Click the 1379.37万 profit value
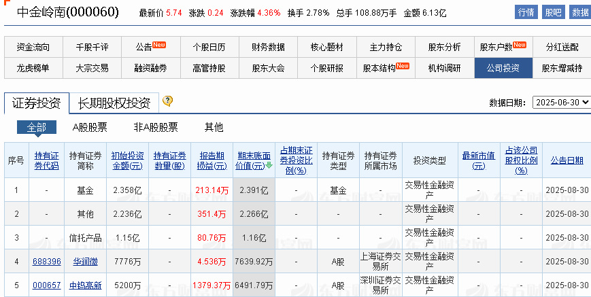Viewport: 591px width, 297px height. 211,285
